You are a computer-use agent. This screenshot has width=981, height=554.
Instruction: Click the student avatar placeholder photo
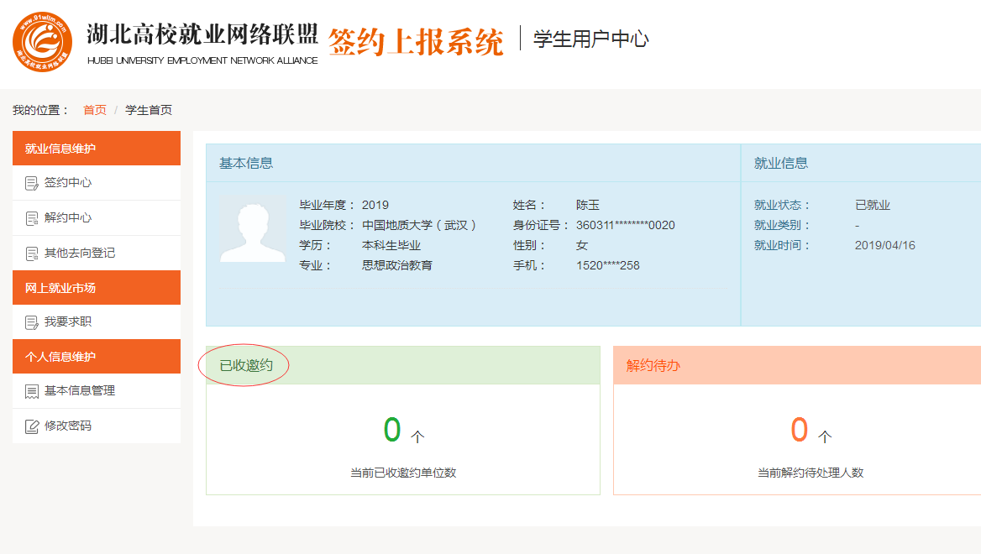pos(253,229)
